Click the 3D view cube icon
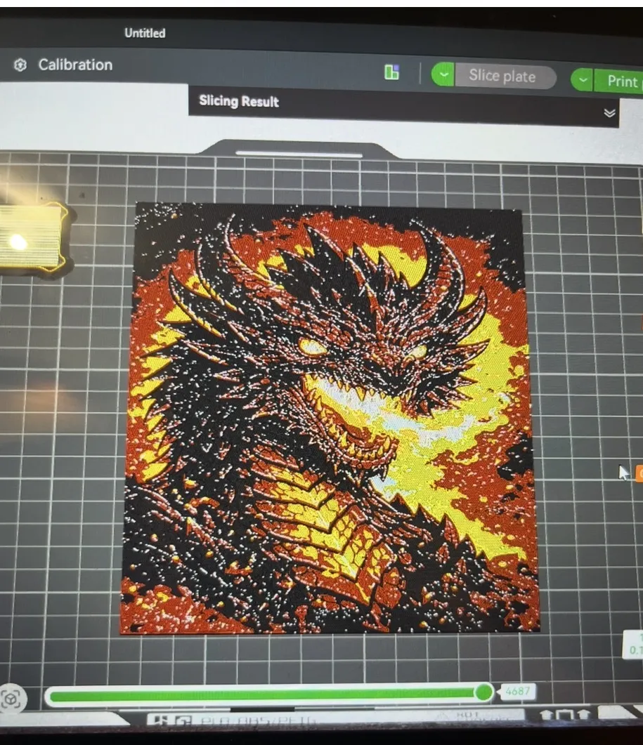643x745 pixels. pyautogui.click(x=12, y=699)
